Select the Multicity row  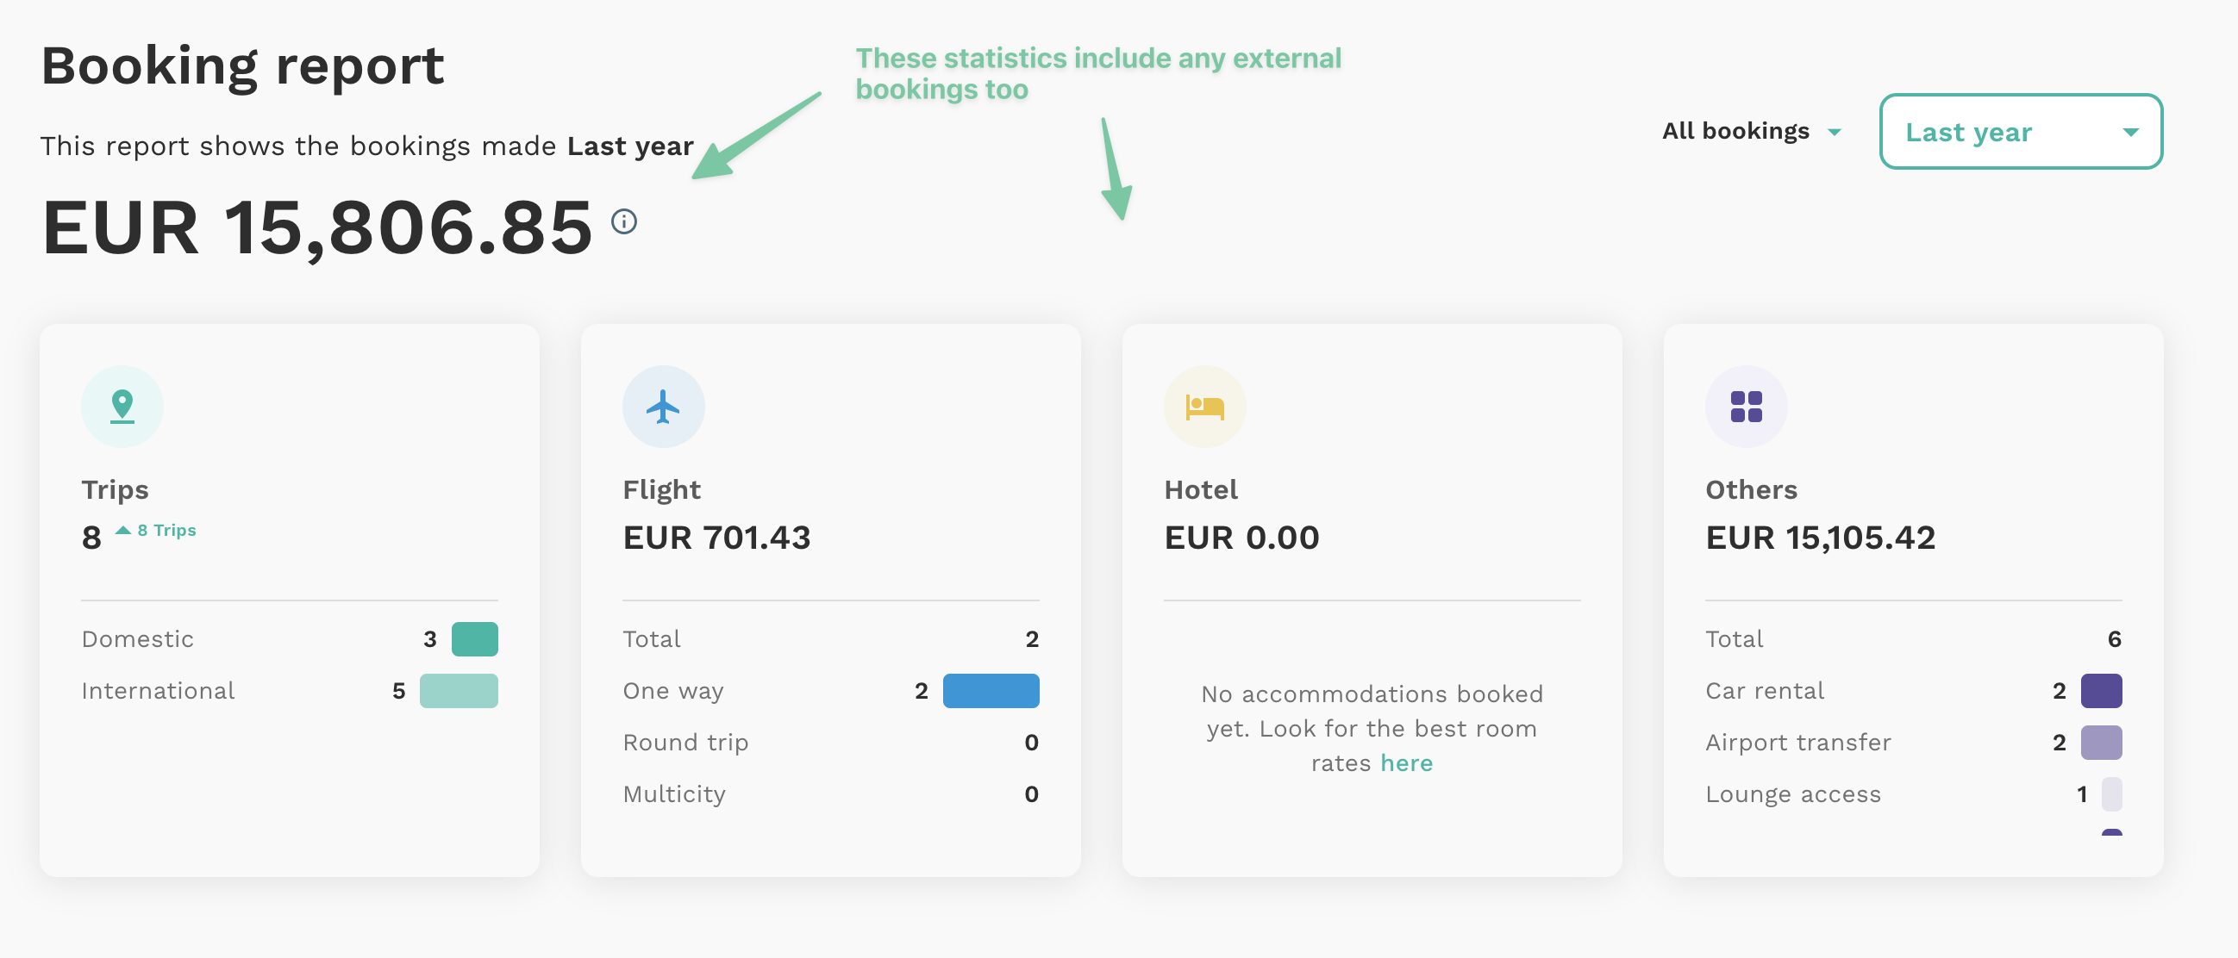pyautogui.click(x=830, y=793)
